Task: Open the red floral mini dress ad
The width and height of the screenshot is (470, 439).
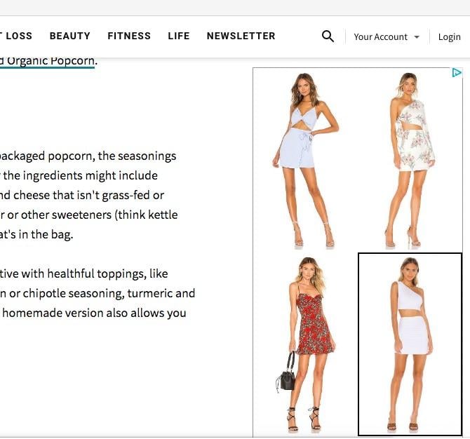Action: click(x=306, y=344)
